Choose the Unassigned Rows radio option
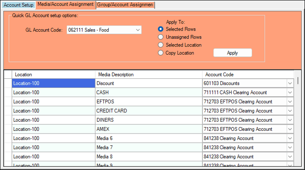Viewport: 305px width, 170px height. pos(161,37)
